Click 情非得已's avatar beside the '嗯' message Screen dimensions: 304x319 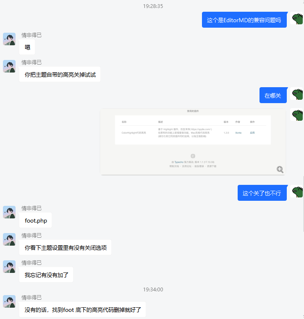9,39
